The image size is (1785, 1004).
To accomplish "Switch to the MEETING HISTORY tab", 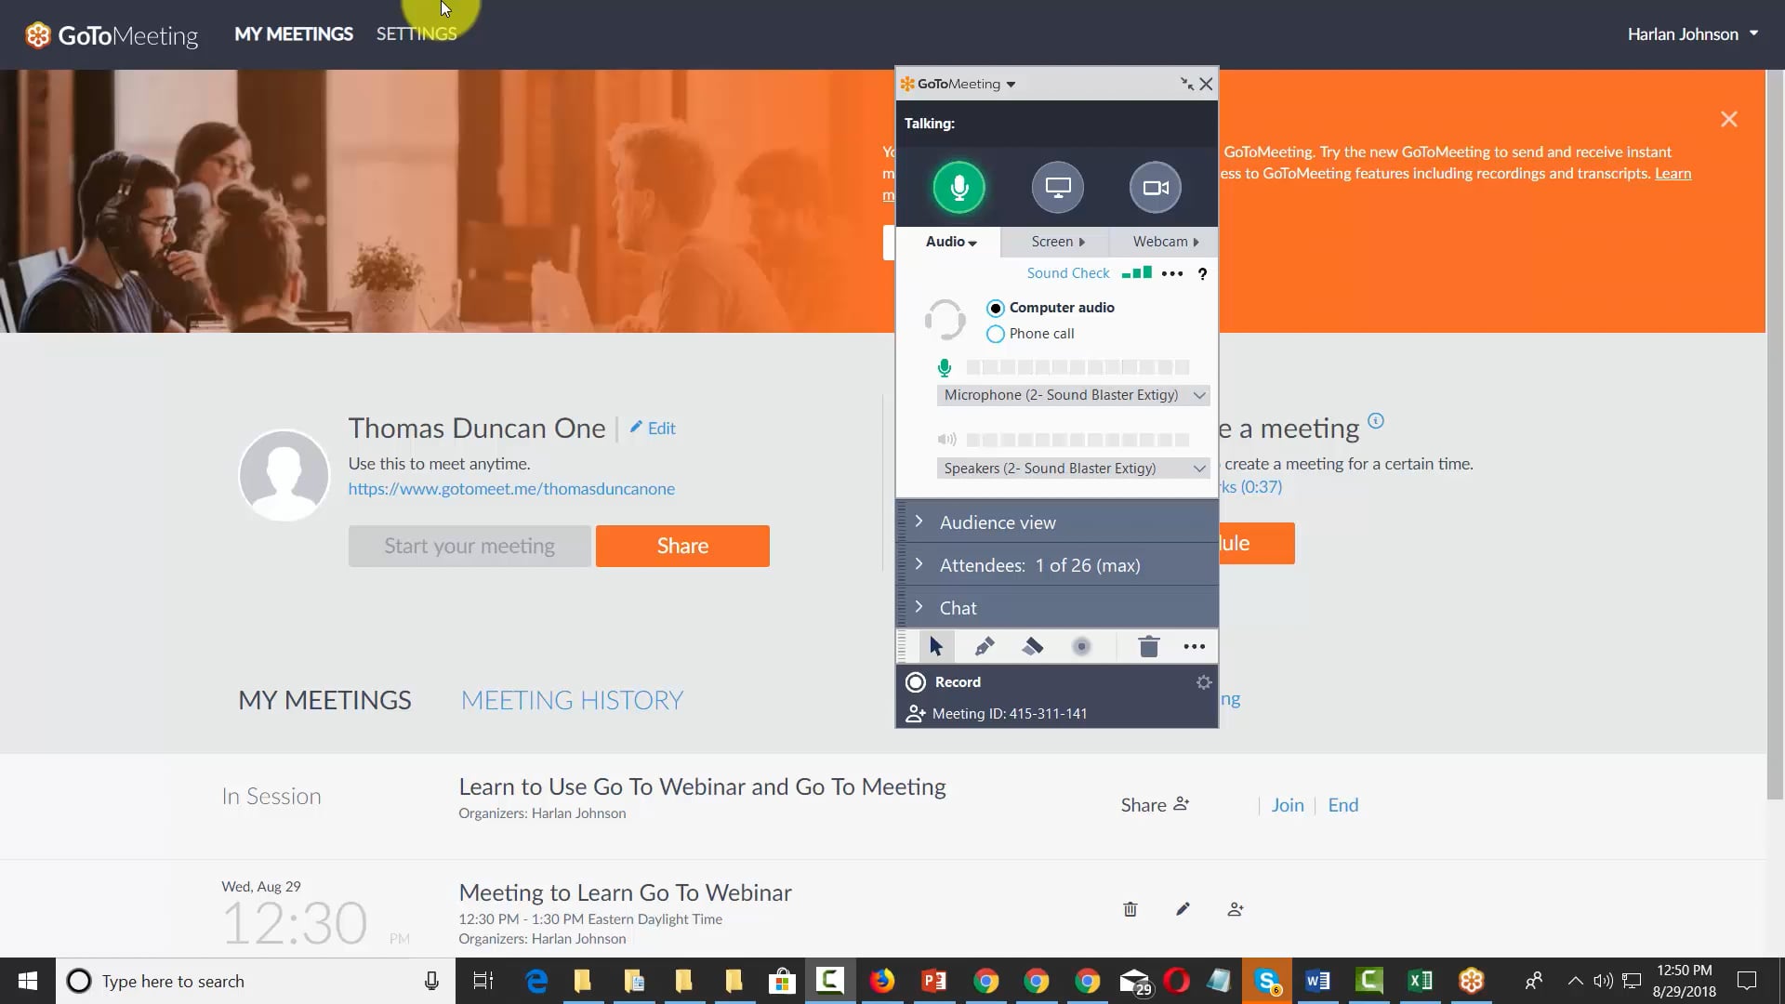I will pos(572,699).
